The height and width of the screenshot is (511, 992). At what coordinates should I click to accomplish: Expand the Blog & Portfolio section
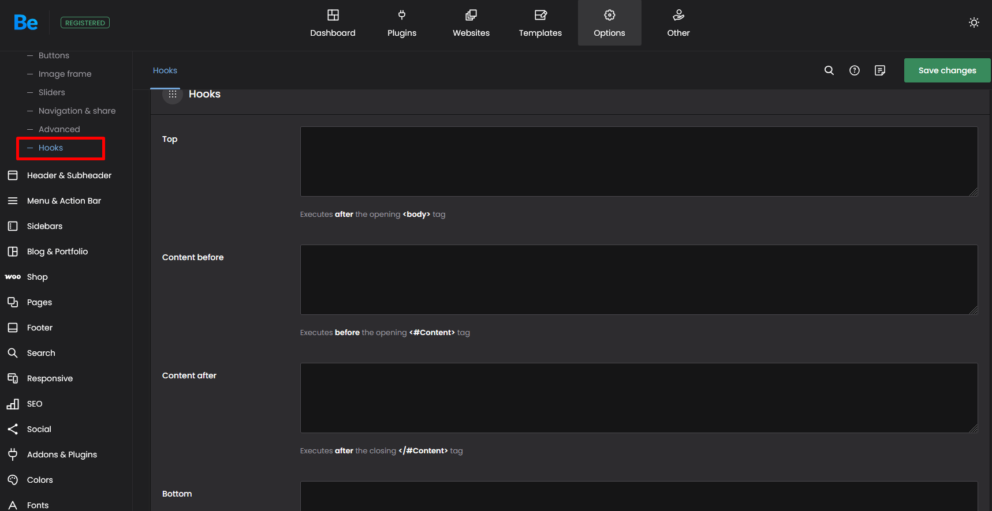[57, 251]
